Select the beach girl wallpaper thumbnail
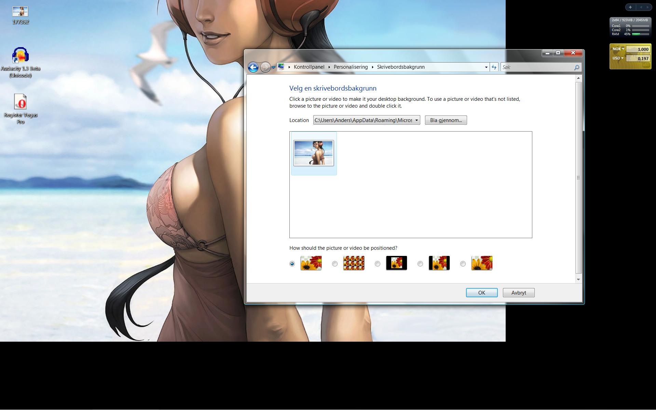 (314, 153)
